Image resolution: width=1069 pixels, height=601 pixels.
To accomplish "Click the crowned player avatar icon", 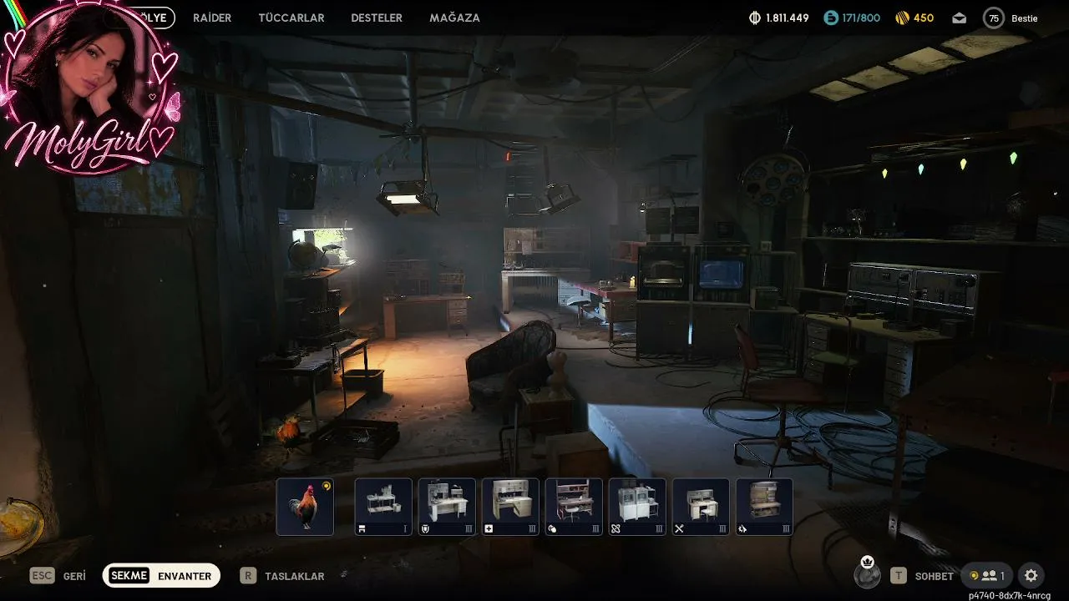I will [868, 573].
